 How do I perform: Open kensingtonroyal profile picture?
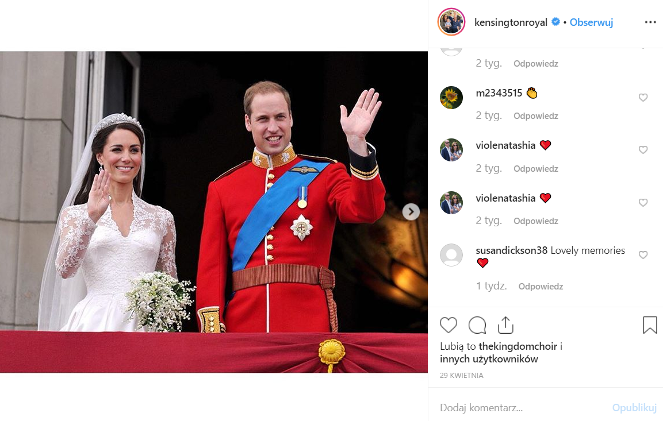451,22
